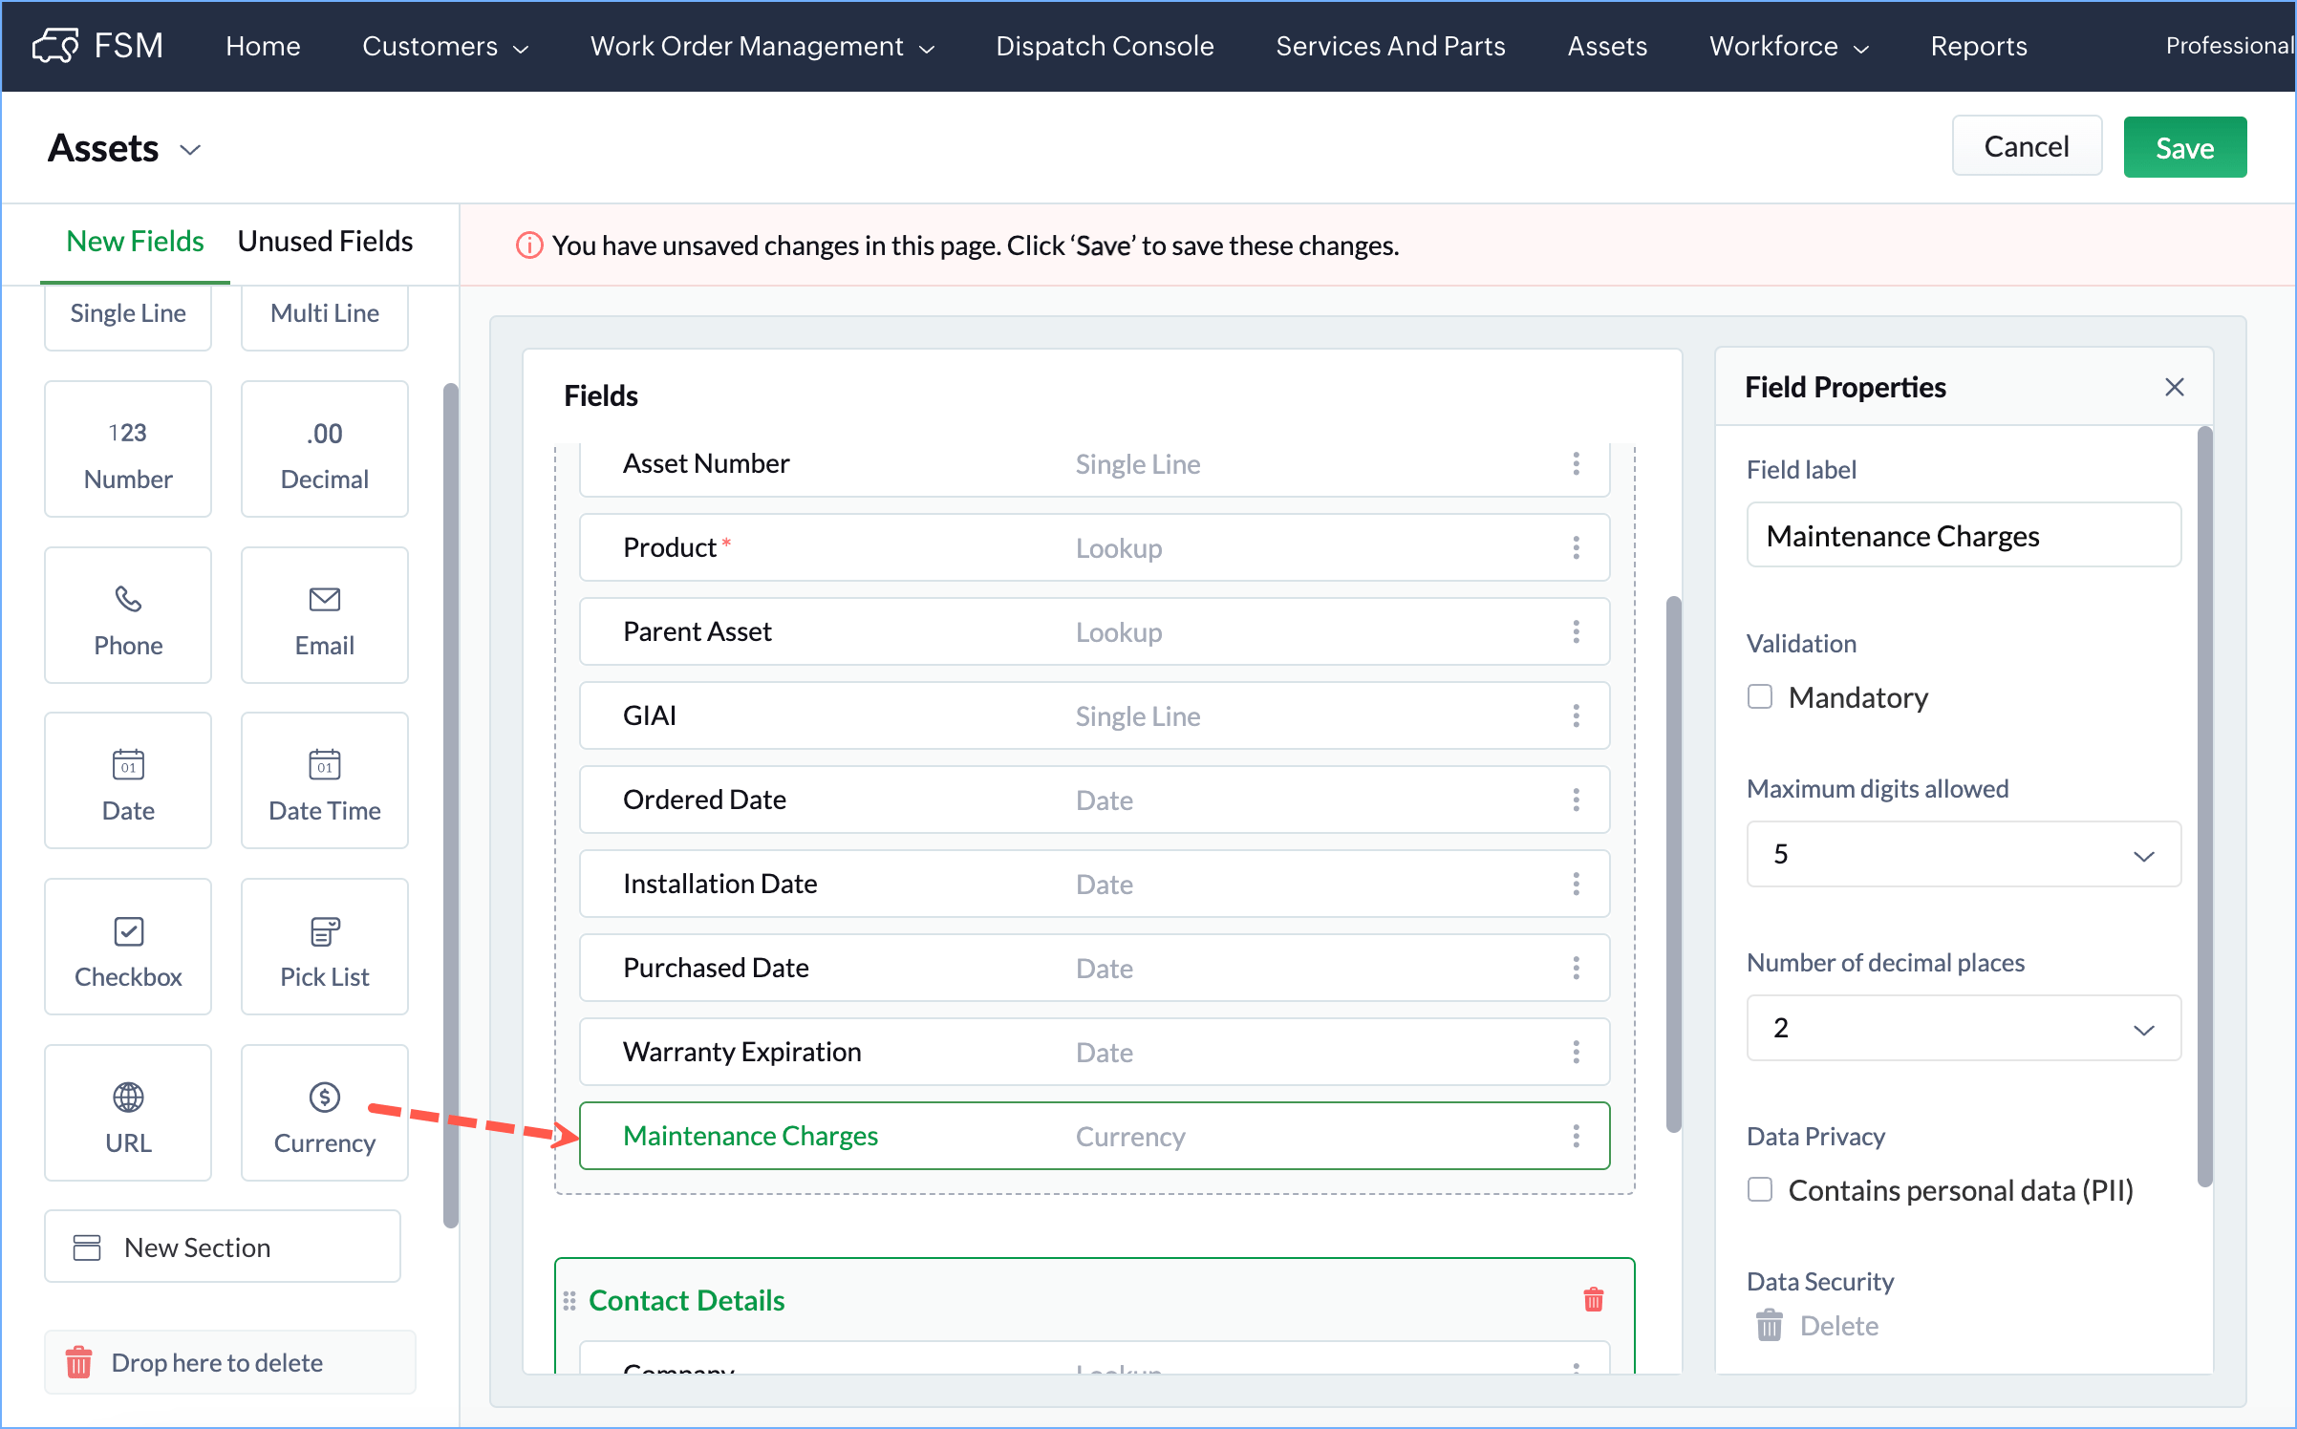Open the Work Order Management menu
The width and height of the screenshot is (2297, 1429).
(x=762, y=46)
